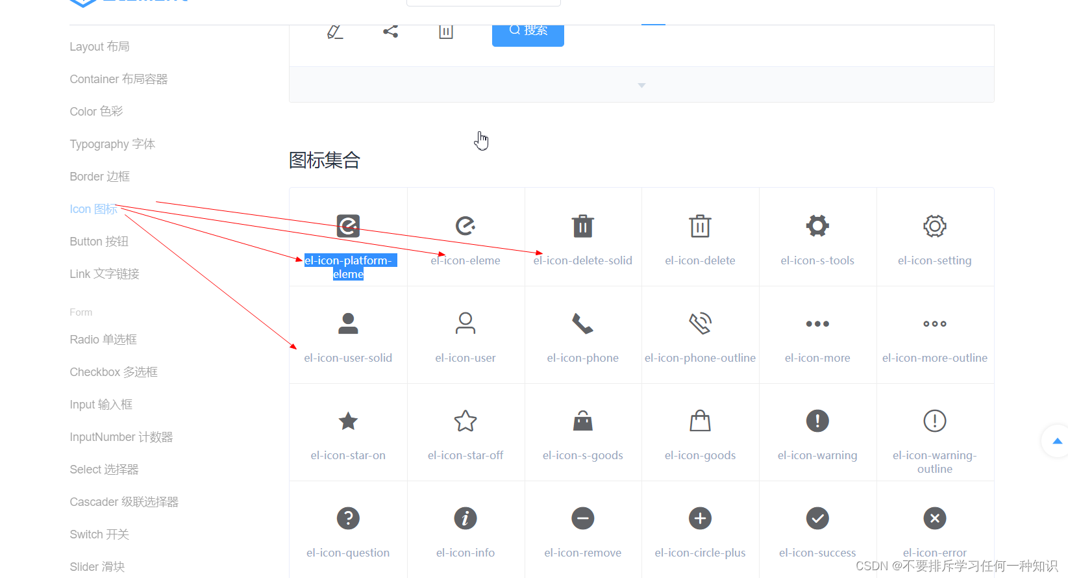Open InputNumber 计数器 page

tap(121, 437)
